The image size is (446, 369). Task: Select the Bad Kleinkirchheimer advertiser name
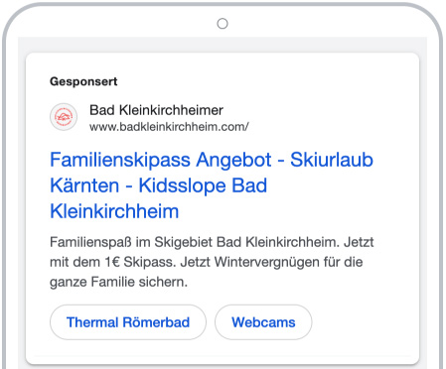pyautogui.click(x=156, y=110)
